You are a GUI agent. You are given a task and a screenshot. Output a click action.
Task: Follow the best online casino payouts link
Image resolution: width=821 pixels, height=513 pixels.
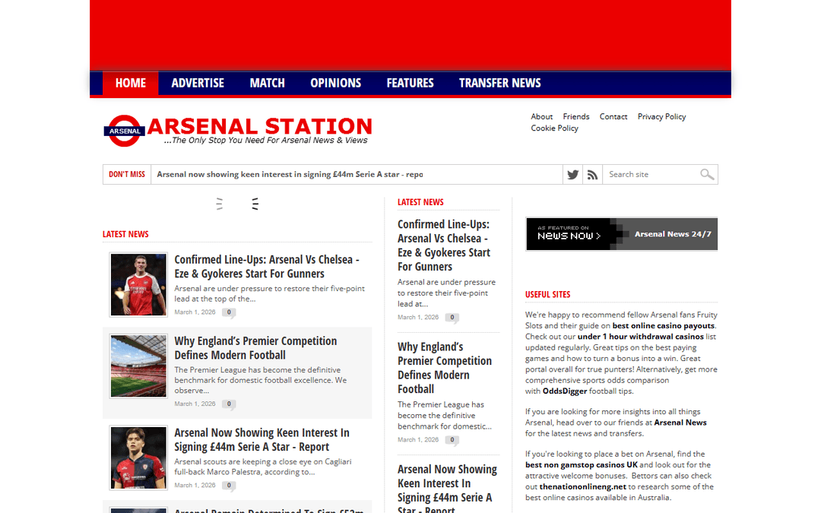pyautogui.click(x=664, y=325)
